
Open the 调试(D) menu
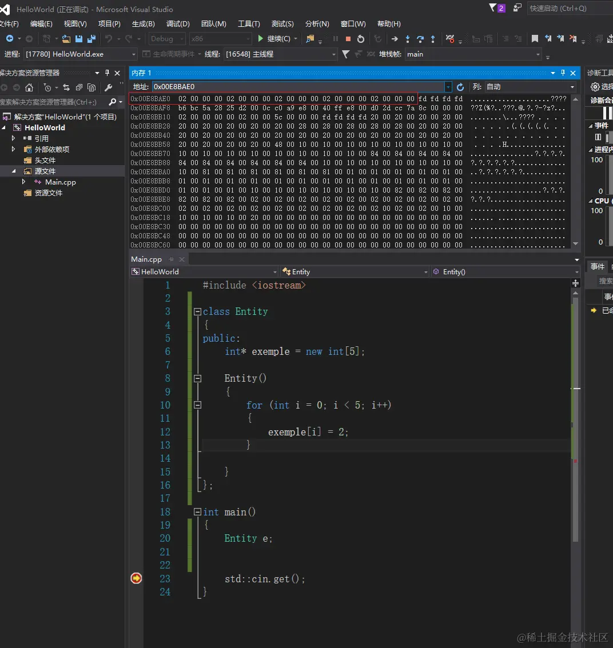tap(178, 24)
